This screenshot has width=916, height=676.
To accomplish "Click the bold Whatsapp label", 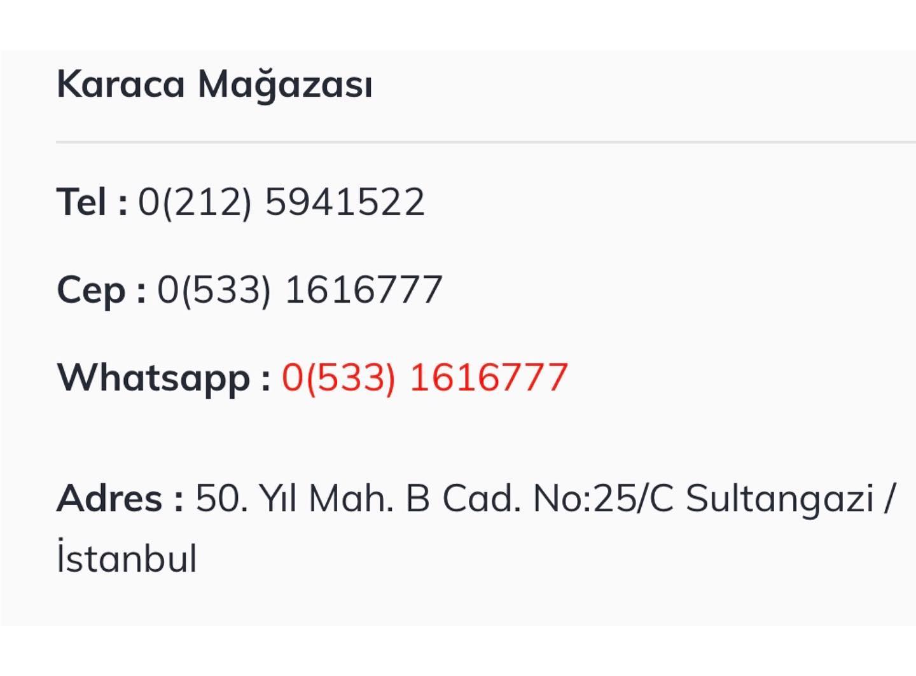I will coord(164,378).
